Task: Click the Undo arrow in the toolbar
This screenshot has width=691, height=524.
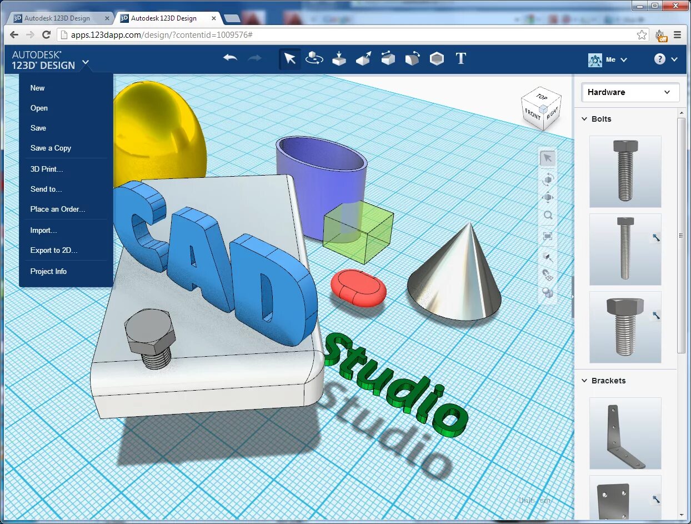Action: 230,58
